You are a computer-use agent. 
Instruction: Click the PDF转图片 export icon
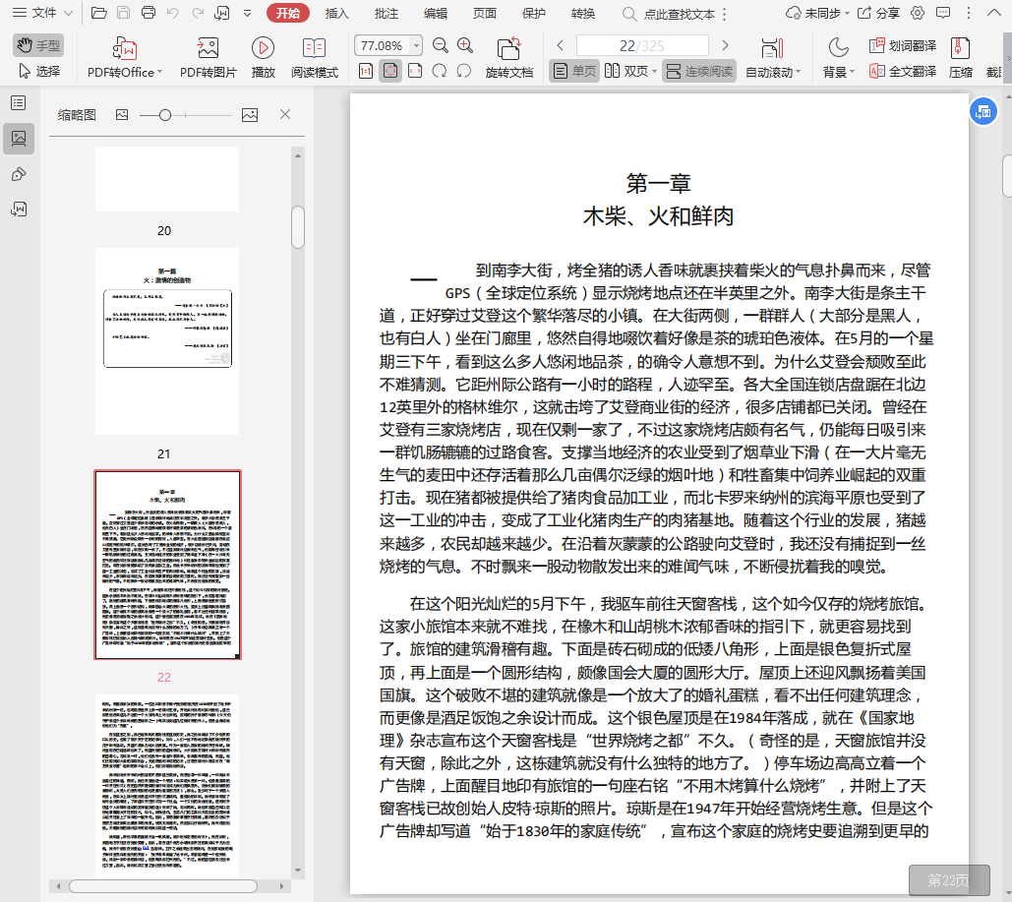pyautogui.click(x=208, y=48)
